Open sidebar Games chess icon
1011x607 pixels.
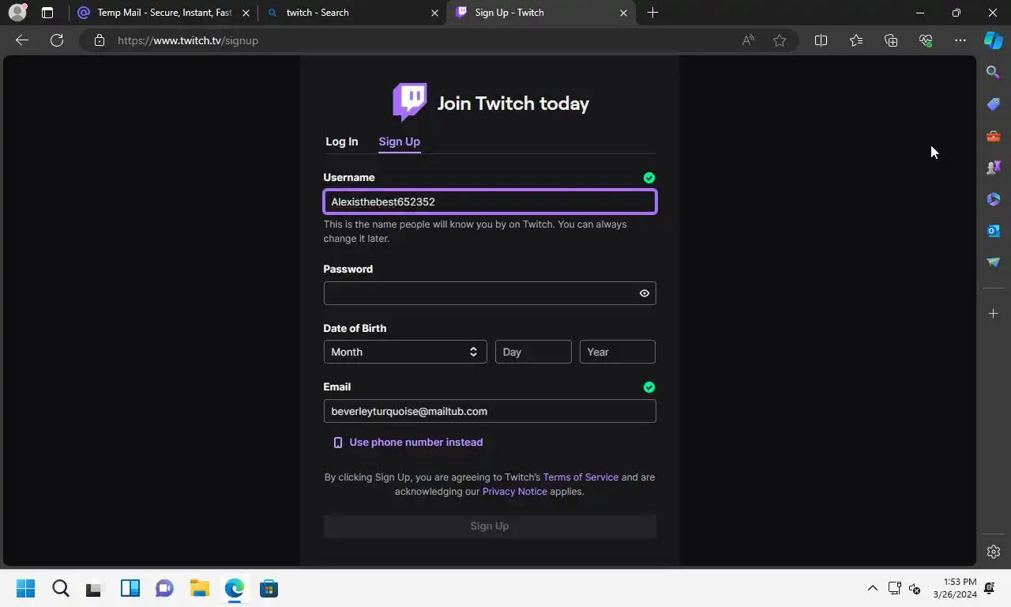tap(994, 168)
